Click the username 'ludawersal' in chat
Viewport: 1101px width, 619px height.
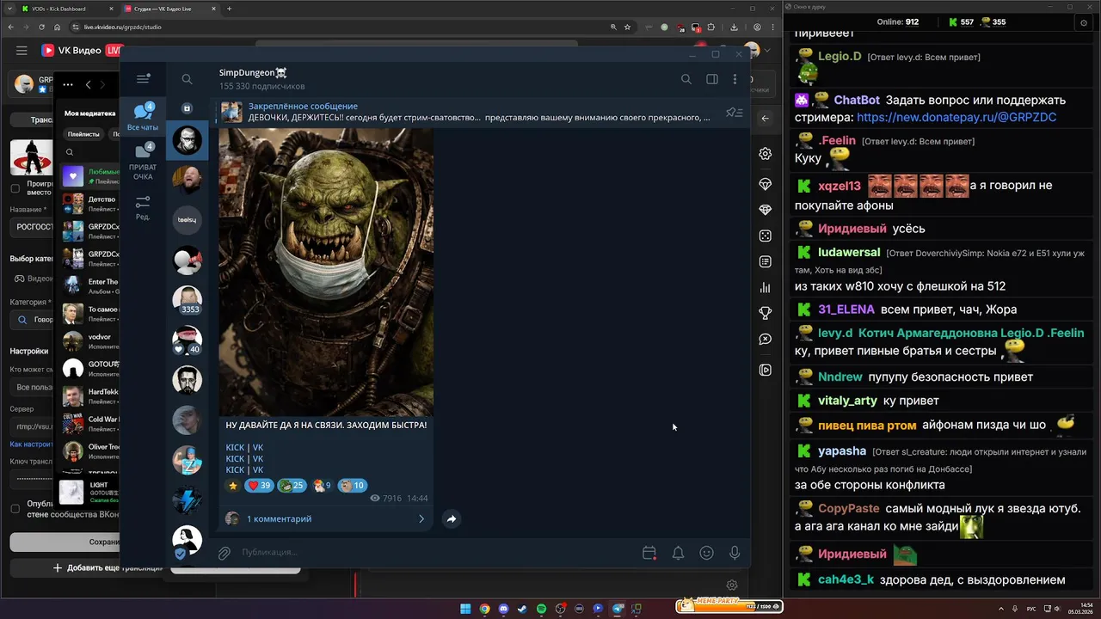[x=849, y=253]
